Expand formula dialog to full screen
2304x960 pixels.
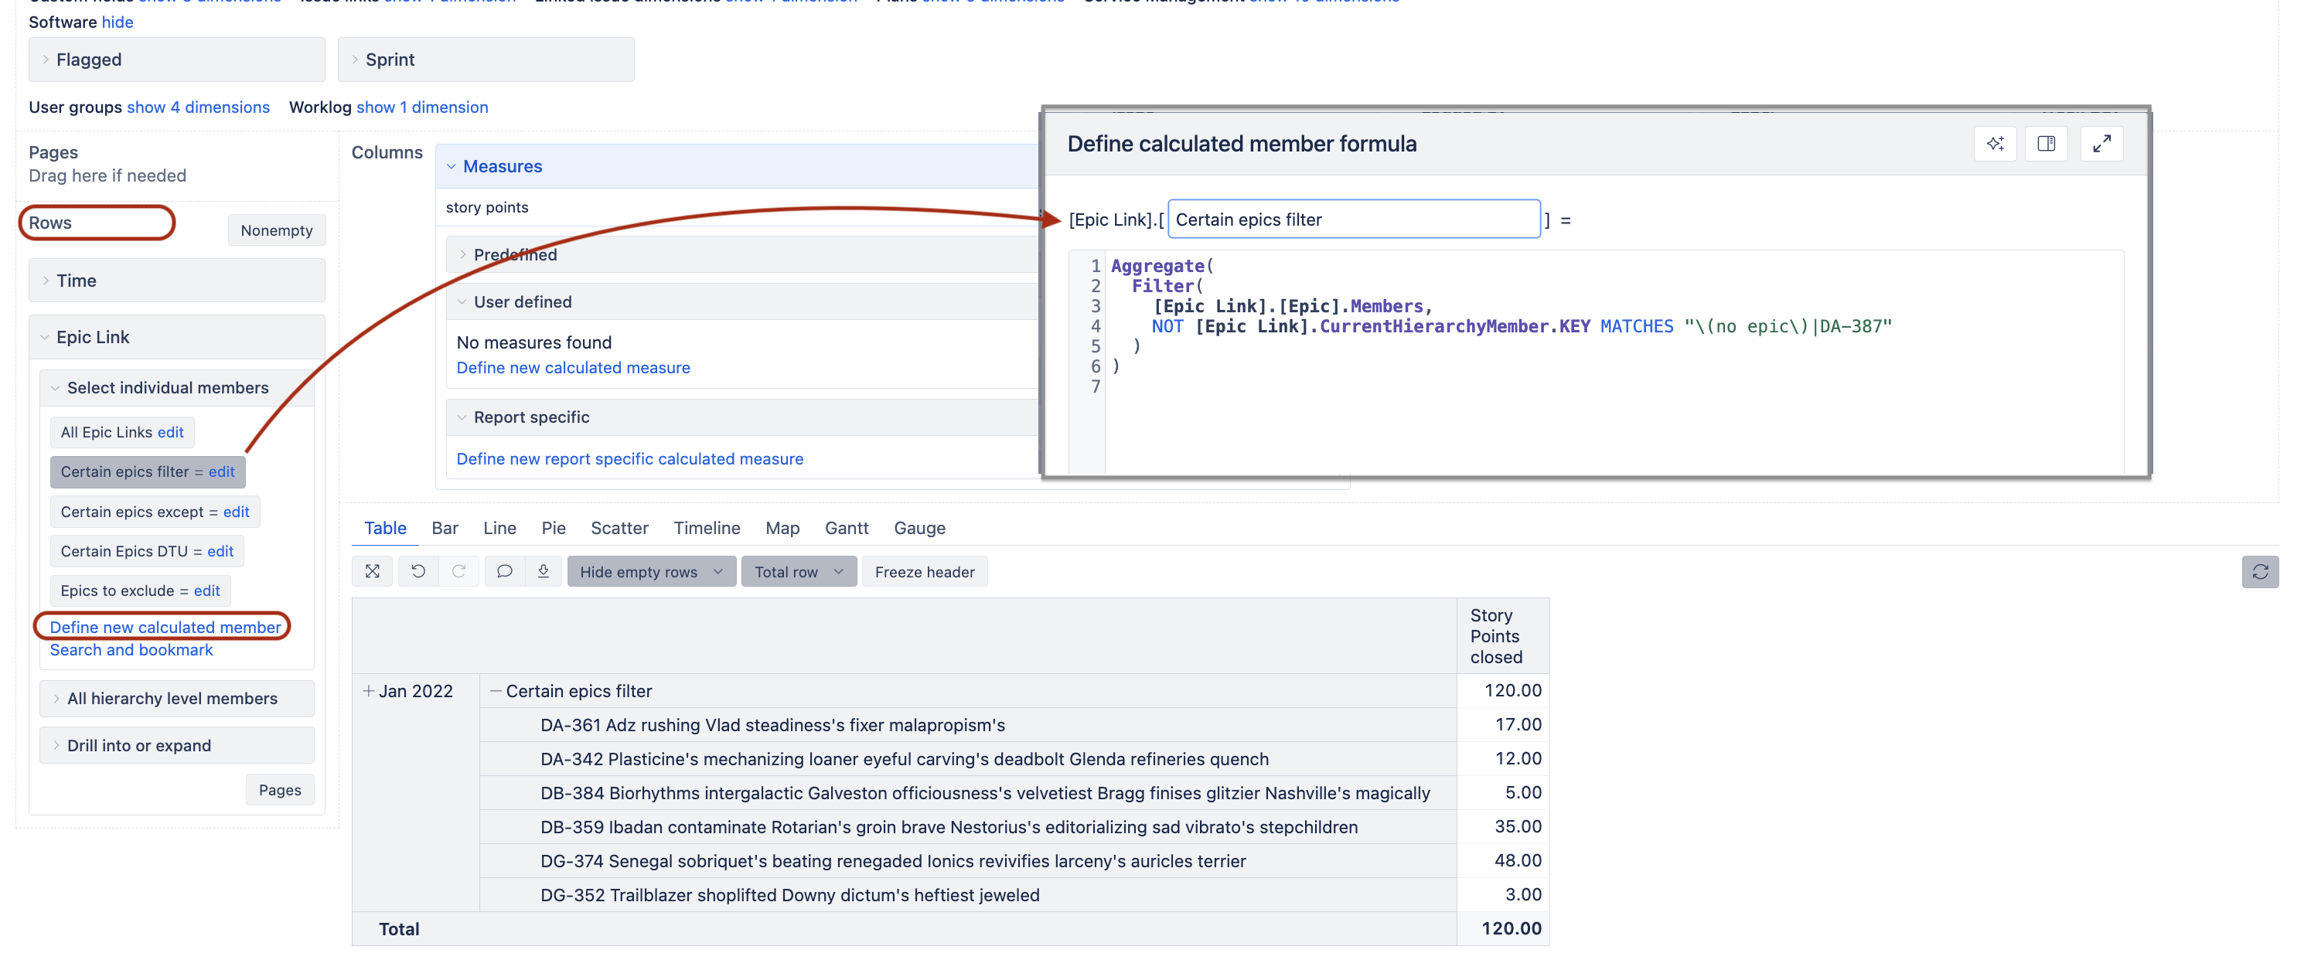(2102, 144)
